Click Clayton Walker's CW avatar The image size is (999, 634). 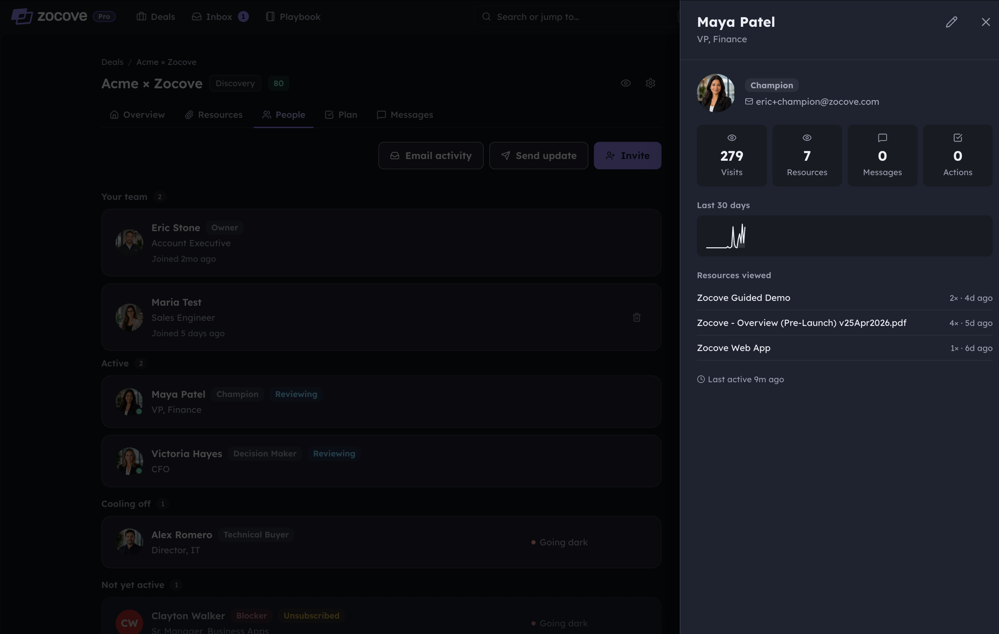[129, 623]
